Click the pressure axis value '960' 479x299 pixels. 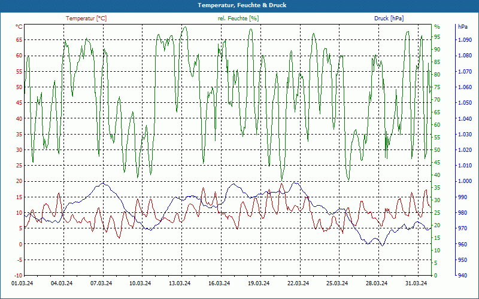coord(462,244)
